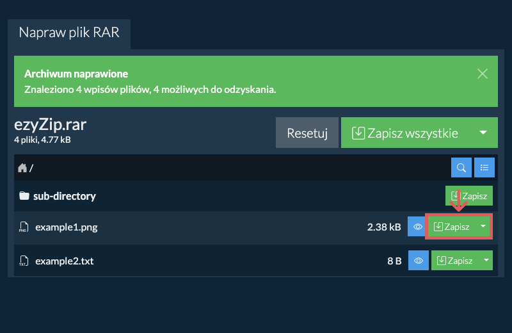Click the sub-directory folder icon

(24, 196)
